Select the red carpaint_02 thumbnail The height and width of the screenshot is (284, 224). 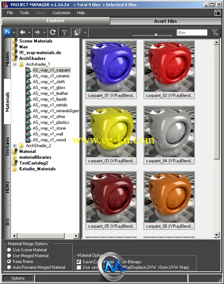click(169, 70)
